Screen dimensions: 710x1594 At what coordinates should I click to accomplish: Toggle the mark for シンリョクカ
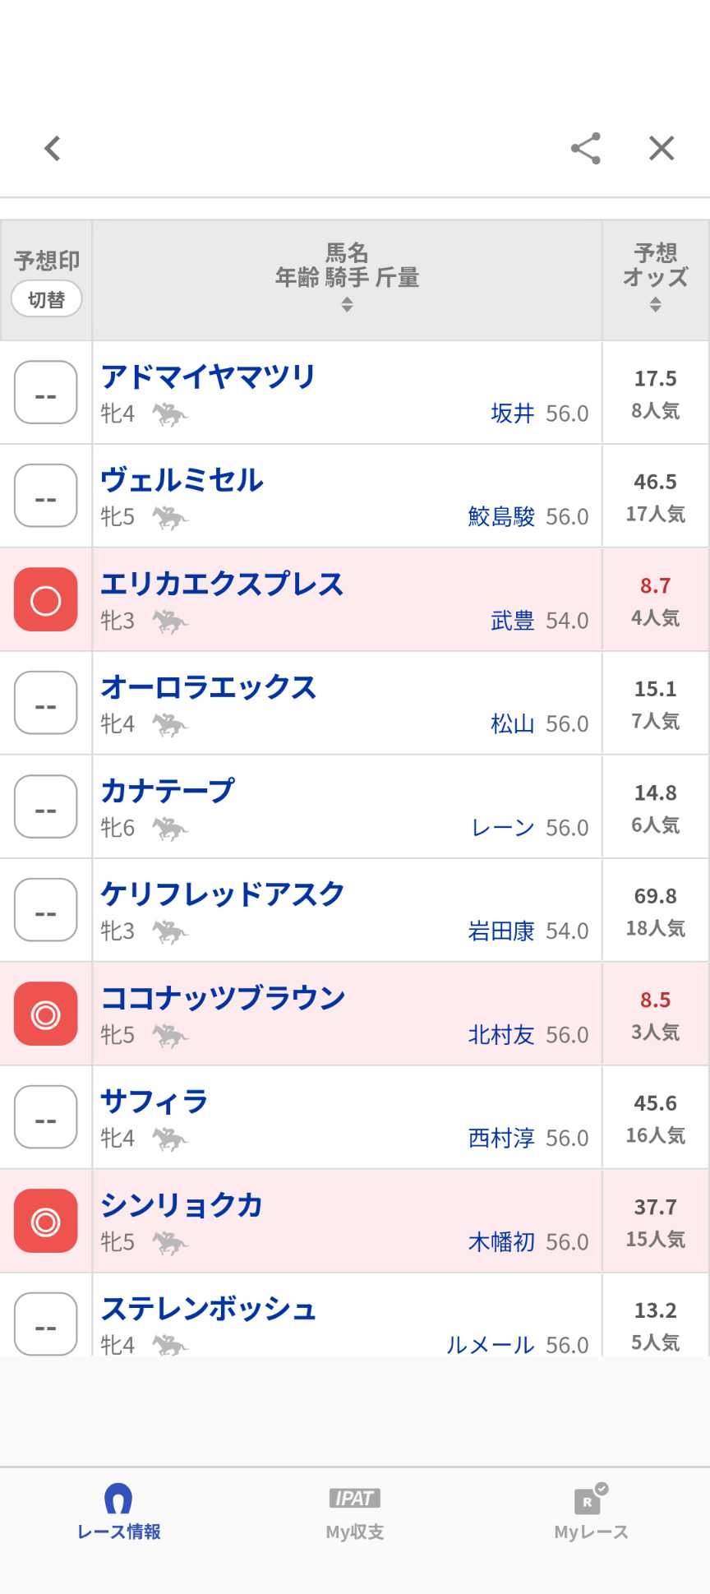46,1222
